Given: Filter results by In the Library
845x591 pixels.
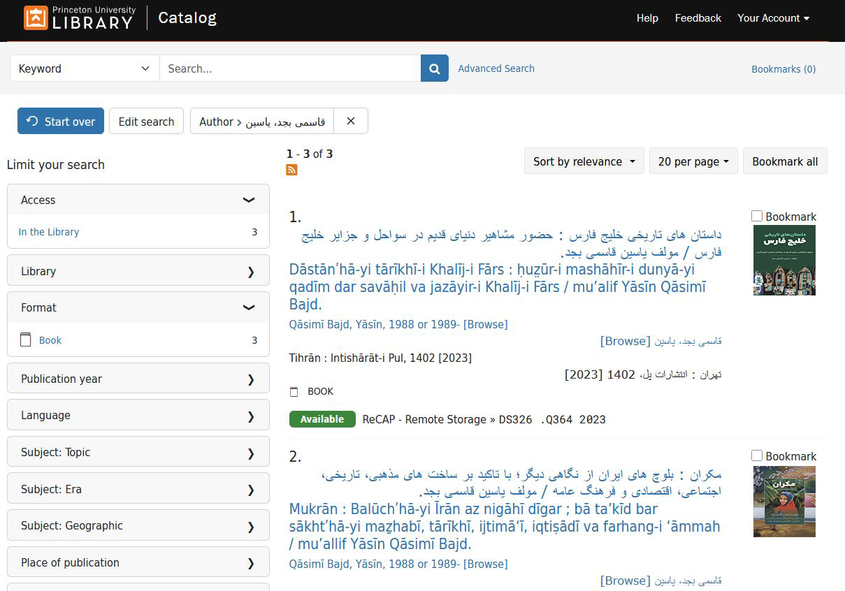Looking at the screenshot, I should click(48, 231).
